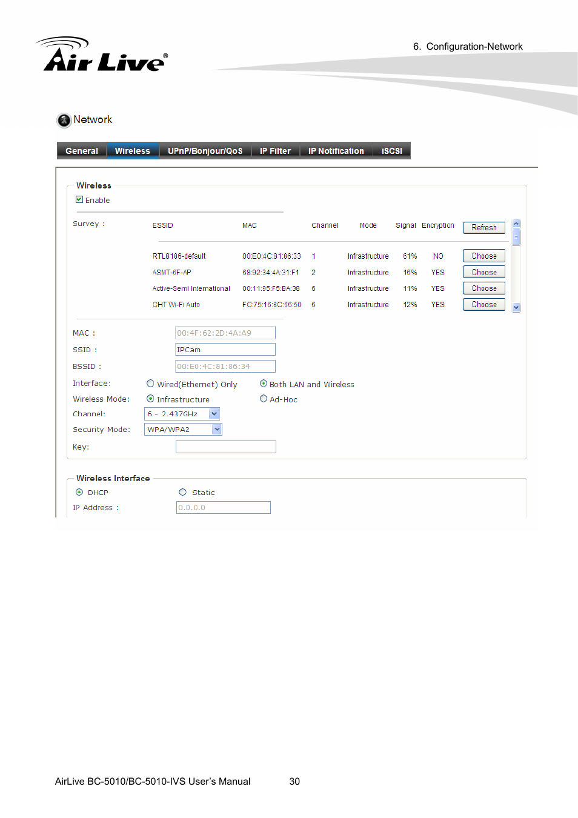Choose the Active-Semi International network

point(484,288)
